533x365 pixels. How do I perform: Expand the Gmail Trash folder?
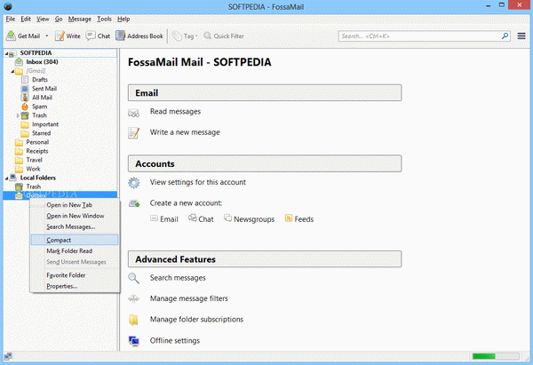(x=18, y=115)
